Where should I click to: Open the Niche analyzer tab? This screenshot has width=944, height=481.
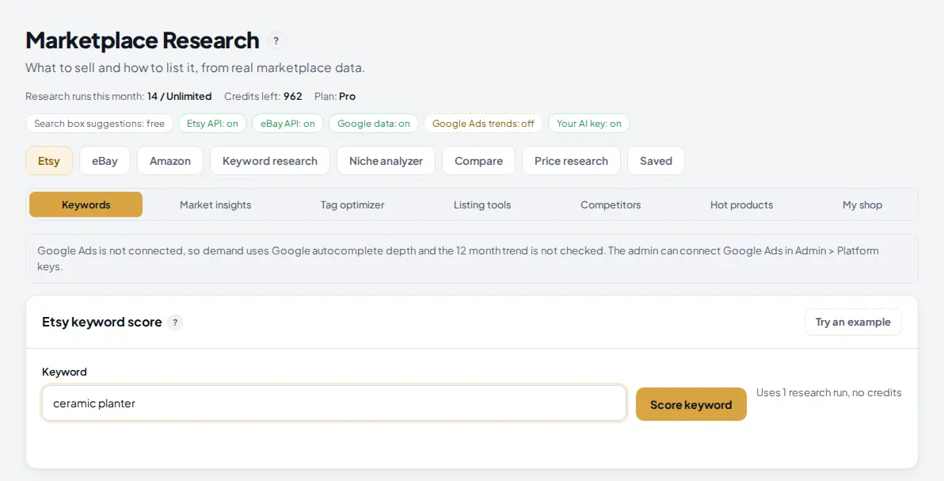(x=386, y=161)
